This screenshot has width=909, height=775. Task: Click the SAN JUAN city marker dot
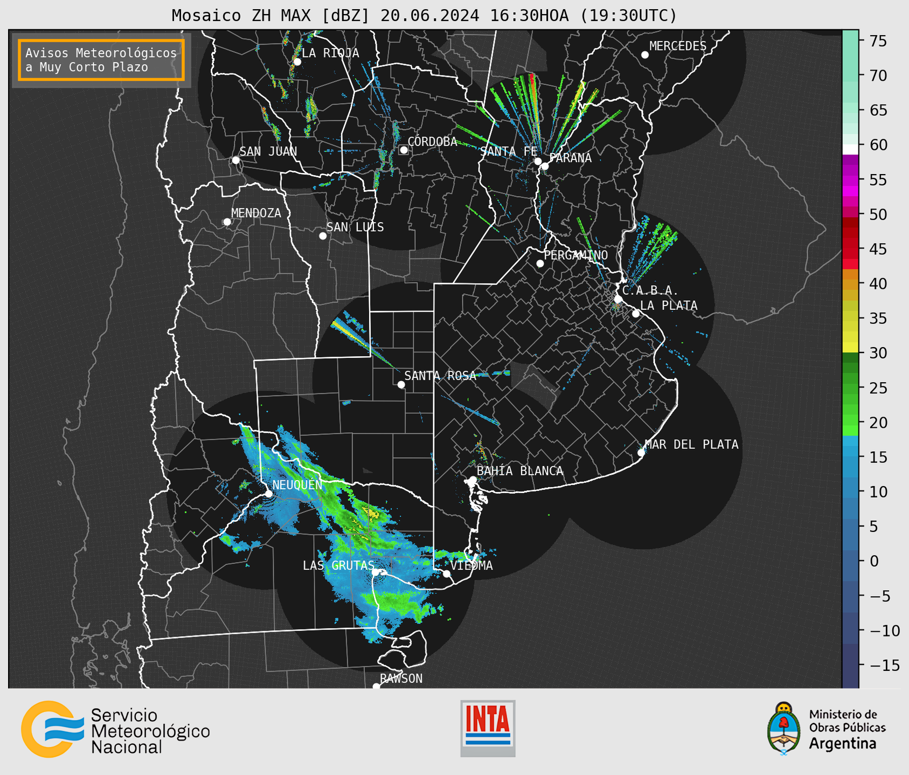tap(235, 160)
